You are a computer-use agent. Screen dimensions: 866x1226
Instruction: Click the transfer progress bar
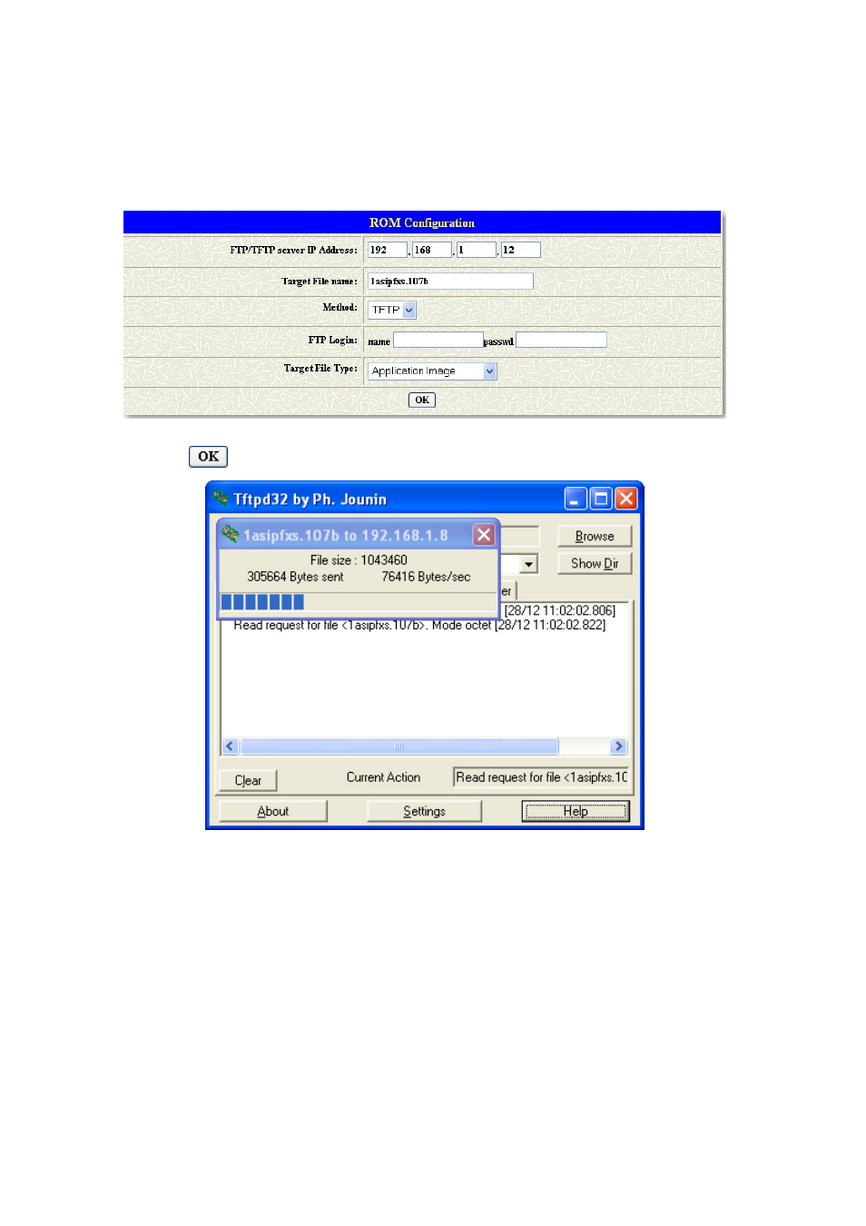point(359,602)
